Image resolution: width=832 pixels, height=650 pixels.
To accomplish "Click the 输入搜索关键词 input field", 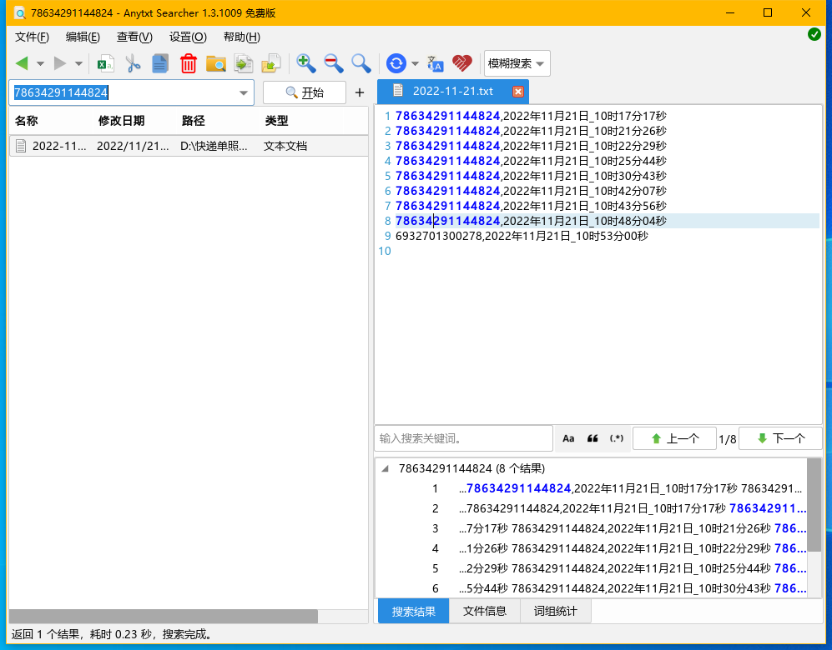I will (464, 438).
